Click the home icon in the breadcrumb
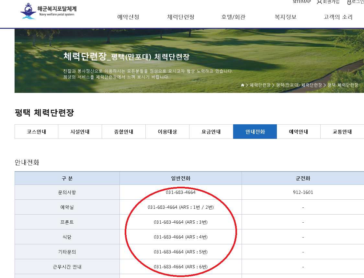Screen dimensions: 364x278 (x=242, y=85)
